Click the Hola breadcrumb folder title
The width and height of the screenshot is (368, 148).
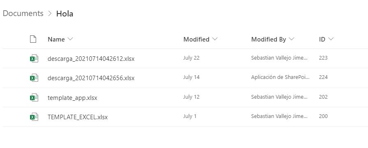tap(65, 14)
